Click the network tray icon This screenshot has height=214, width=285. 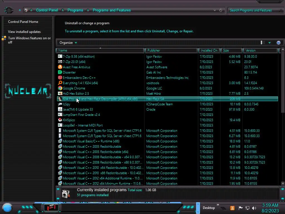click(247, 208)
